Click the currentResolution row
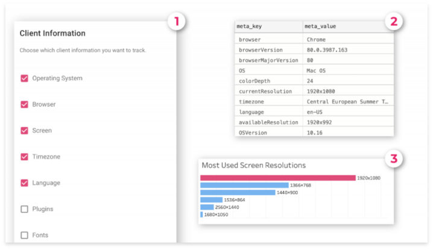Screen dimensions: 433x250 (x=314, y=91)
